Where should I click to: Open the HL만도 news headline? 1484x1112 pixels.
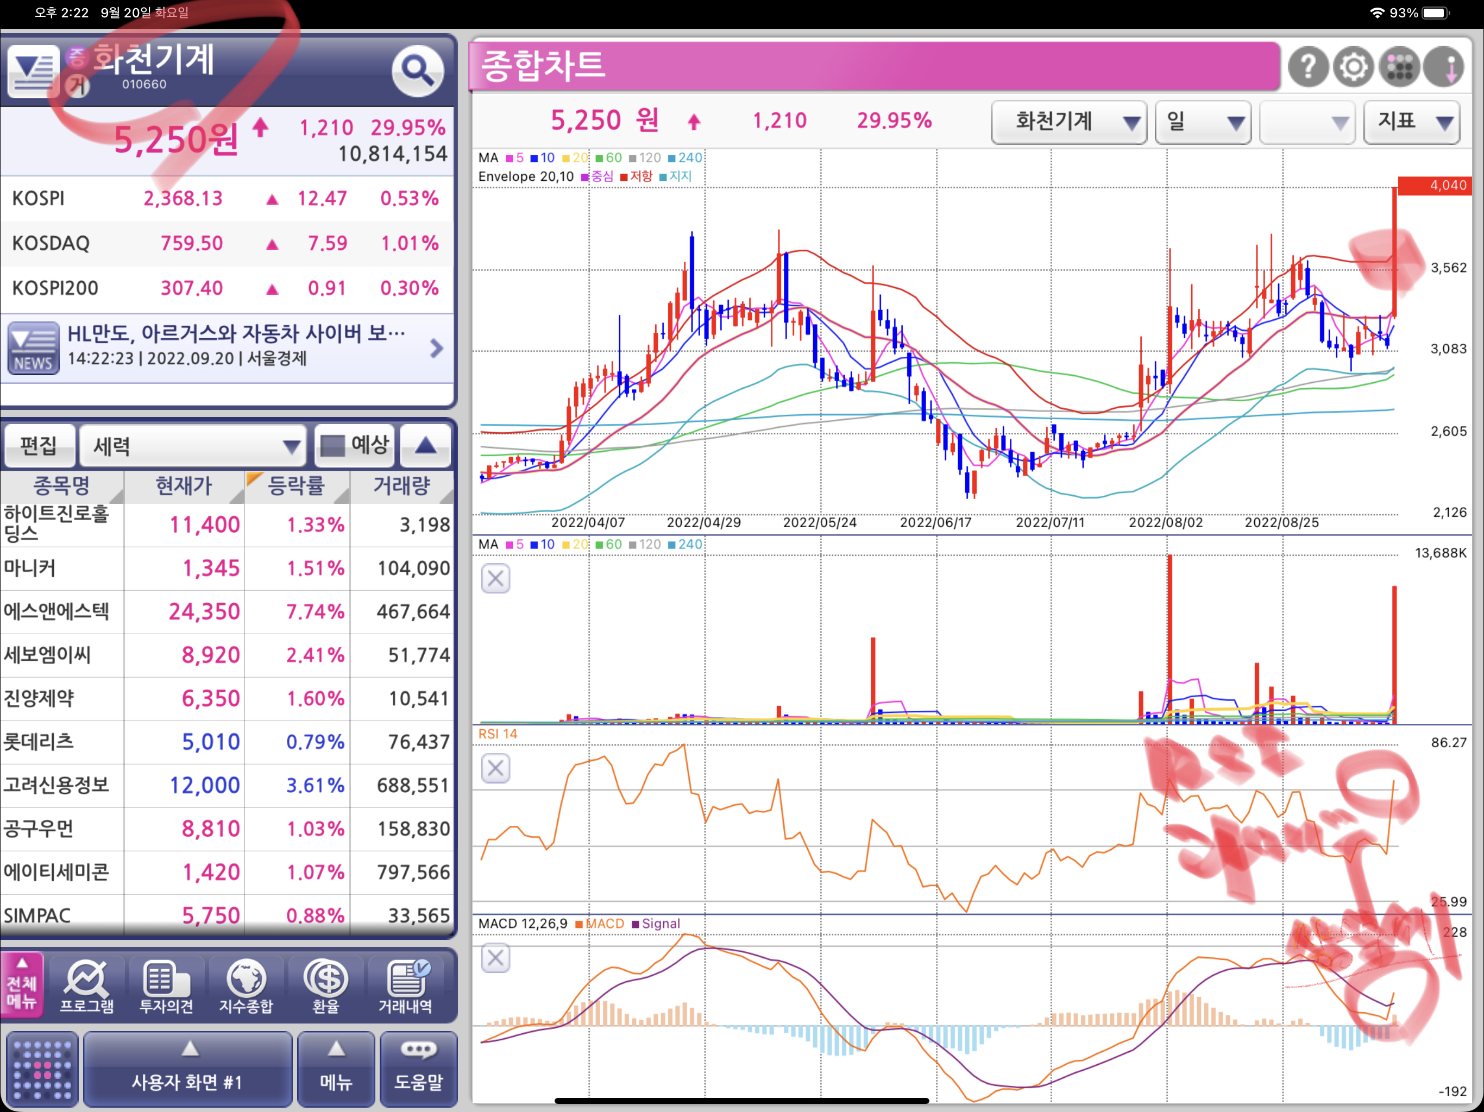(x=236, y=333)
